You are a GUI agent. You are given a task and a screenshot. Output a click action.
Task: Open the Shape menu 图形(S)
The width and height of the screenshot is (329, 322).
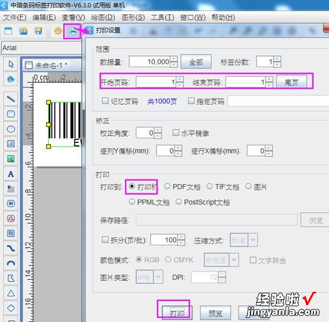133,17
